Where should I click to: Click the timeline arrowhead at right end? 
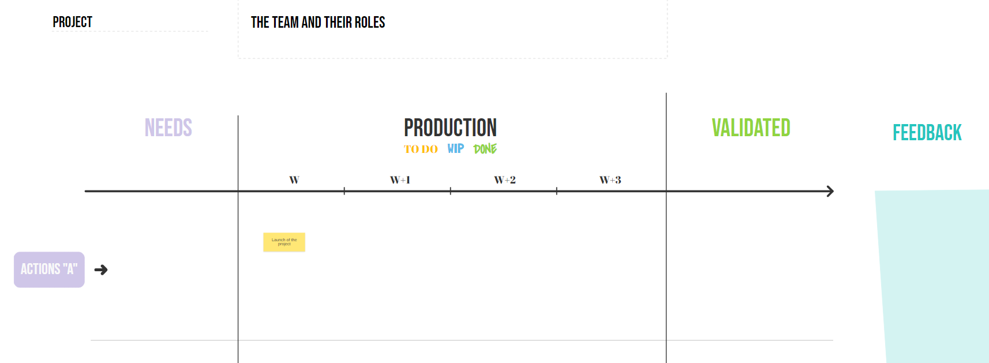(x=830, y=191)
